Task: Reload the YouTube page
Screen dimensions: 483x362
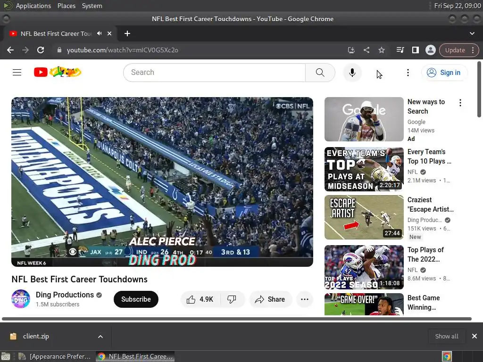Action: pyautogui.click(x=41, y=50)
